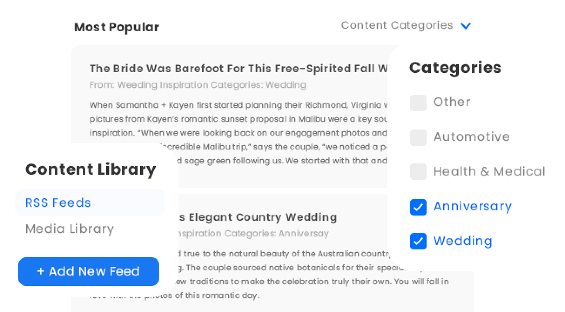Click the Australian country wedding excerpt text

[313, 275]
